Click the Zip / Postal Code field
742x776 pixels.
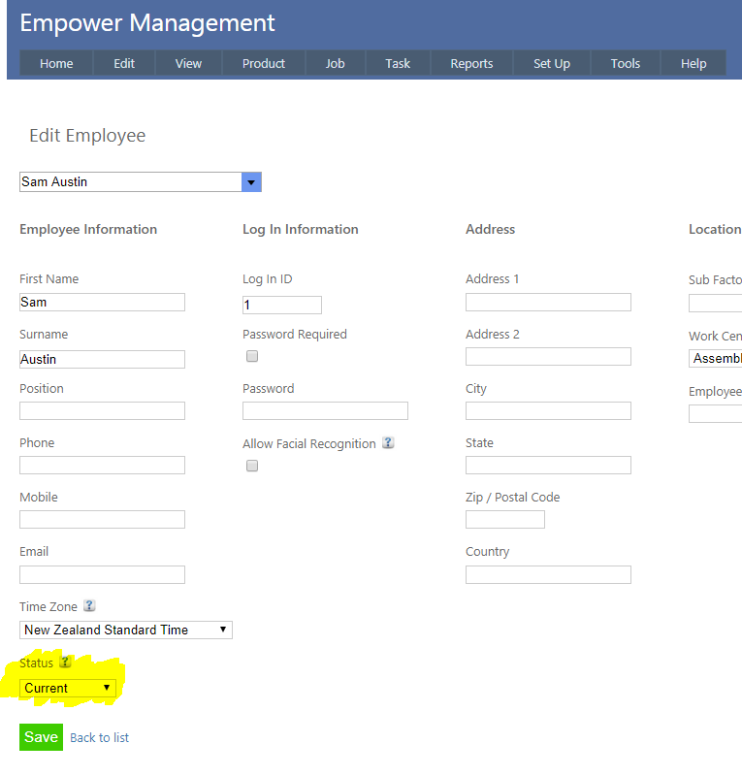504,519
